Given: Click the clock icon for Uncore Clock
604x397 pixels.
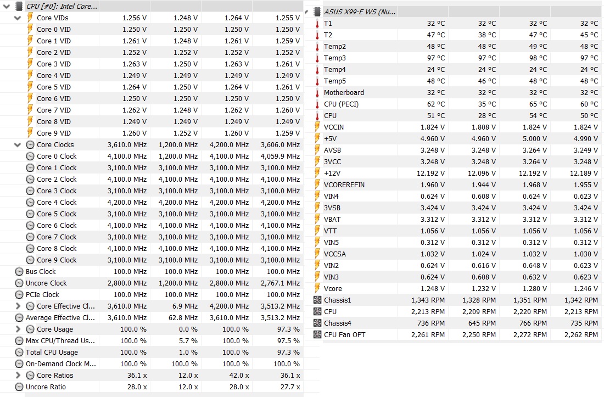Looking at the screenshot, I should pos(19,283).
